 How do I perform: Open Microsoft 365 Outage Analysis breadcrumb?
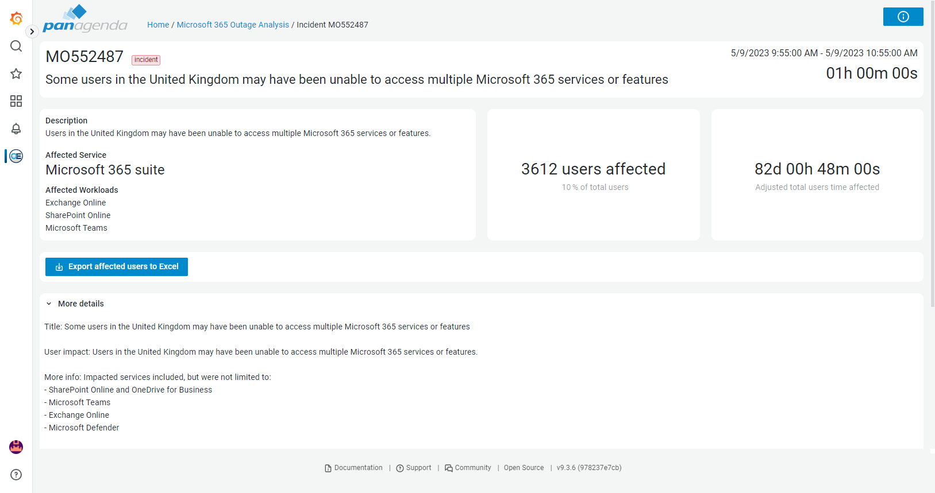[233, 25]
